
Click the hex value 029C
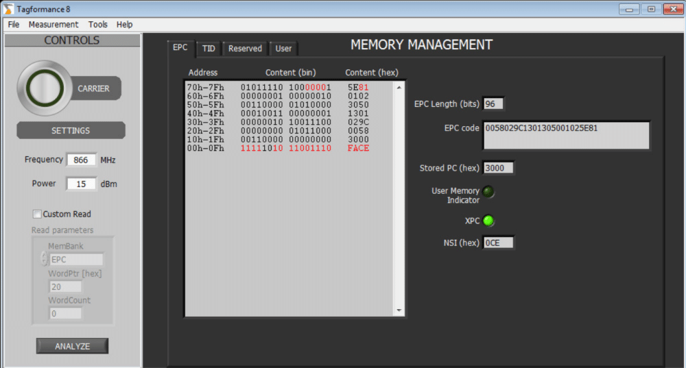358,123
